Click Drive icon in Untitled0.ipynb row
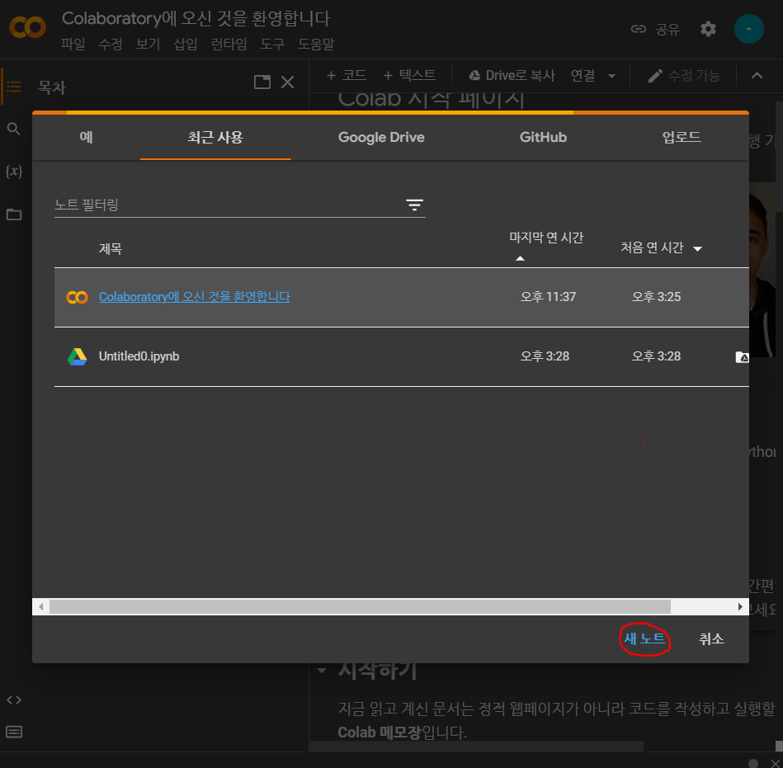 (77, 356)
